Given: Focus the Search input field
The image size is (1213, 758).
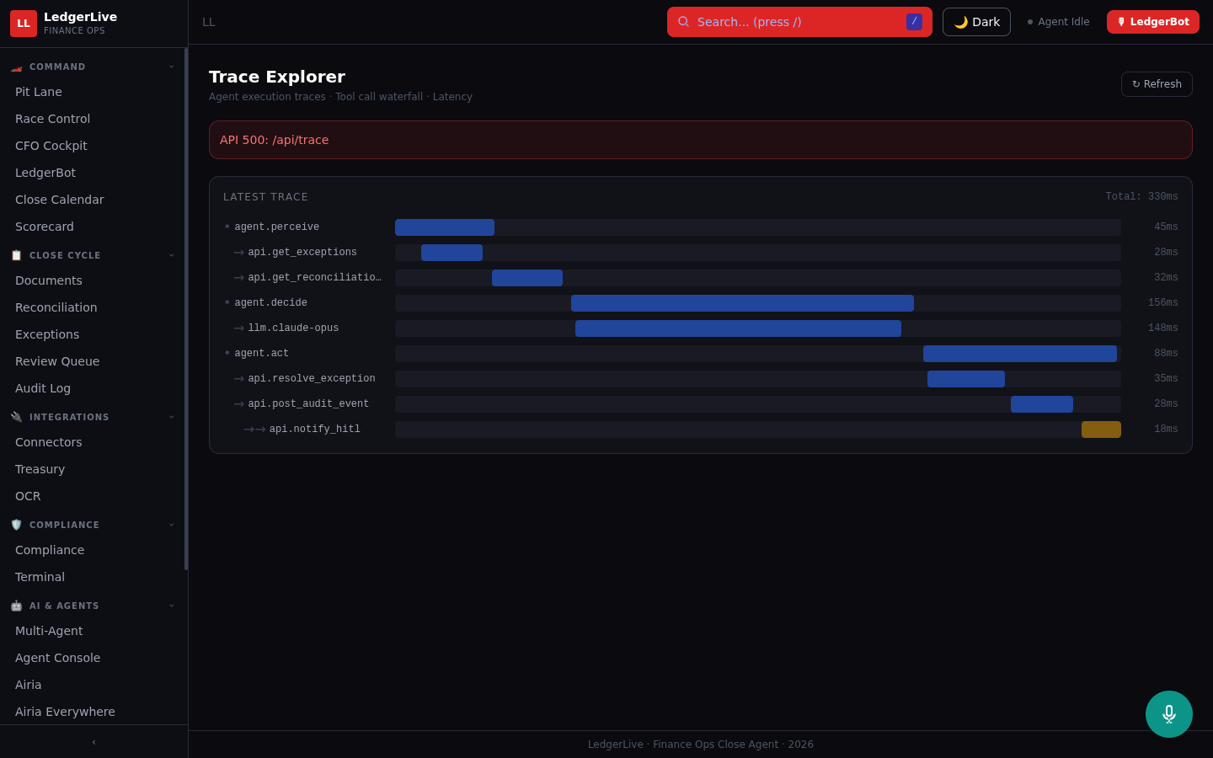Looking at the screenshot, I should [x=799, y=22].
